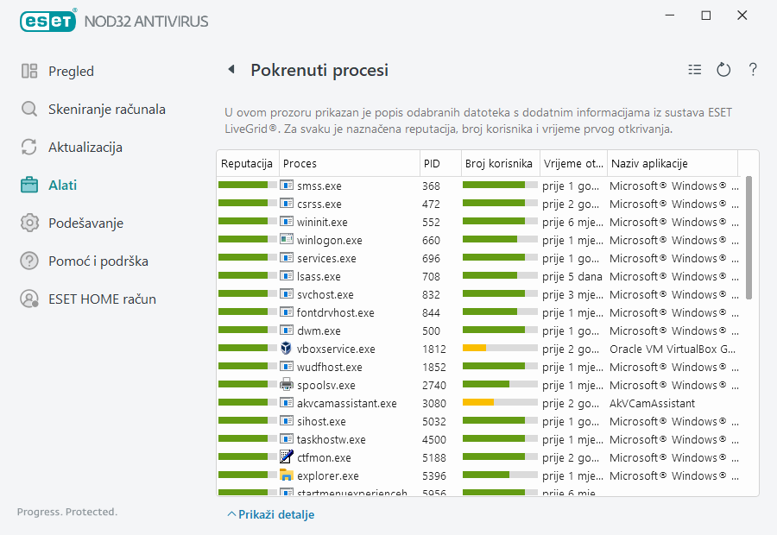Sort by the Reputacija column header
The height and width of the screenshot is (535, 777).
click(x=247, y=164)
